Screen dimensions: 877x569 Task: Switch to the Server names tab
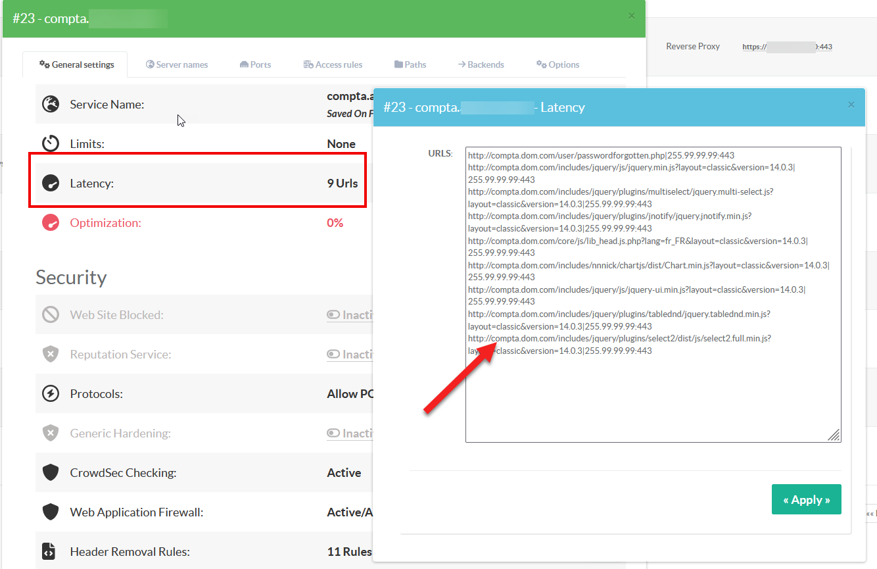[177, 64]
